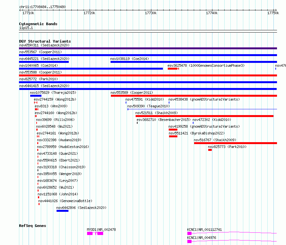Click nsv516767 (Shaikh2009) label

[215, 140]
